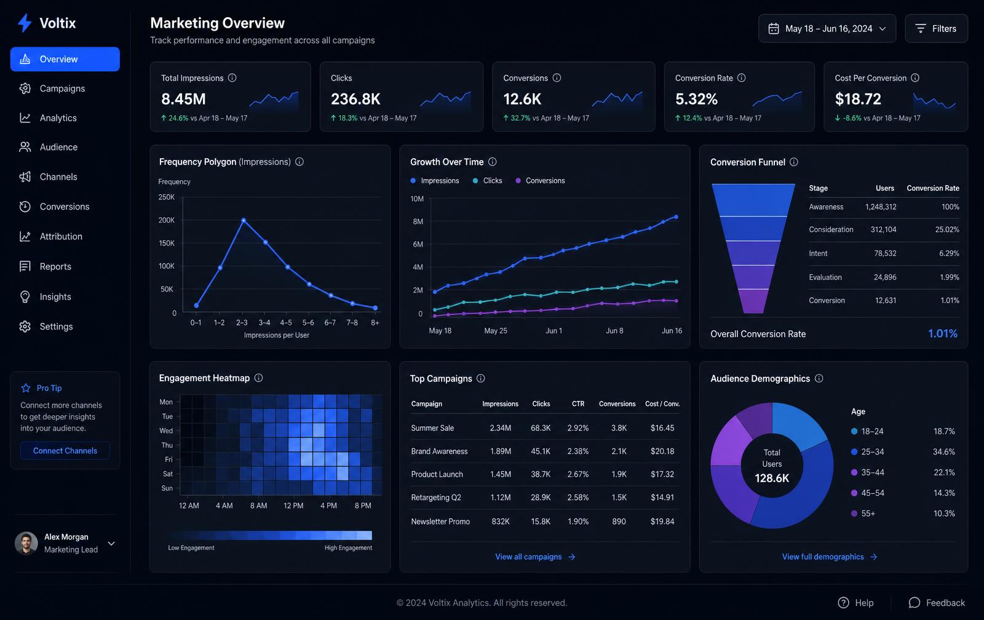Click the Help question mark icon
Image resolution: width=984 pixels, height=620 pixels.
[844, 603]
